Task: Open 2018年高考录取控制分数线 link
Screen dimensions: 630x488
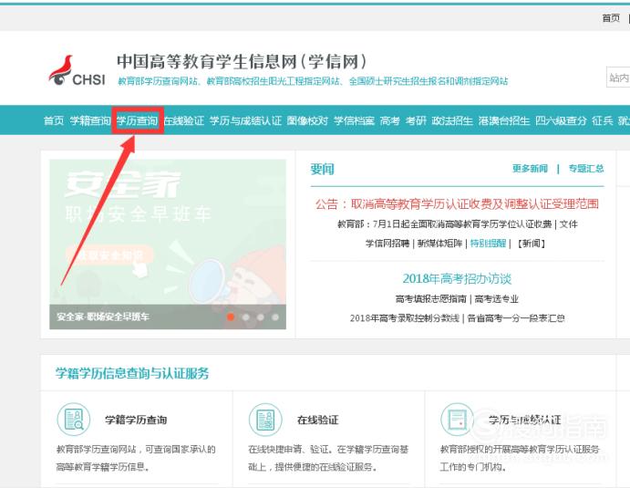Action: pyautogui.click(x=404, y=318)
